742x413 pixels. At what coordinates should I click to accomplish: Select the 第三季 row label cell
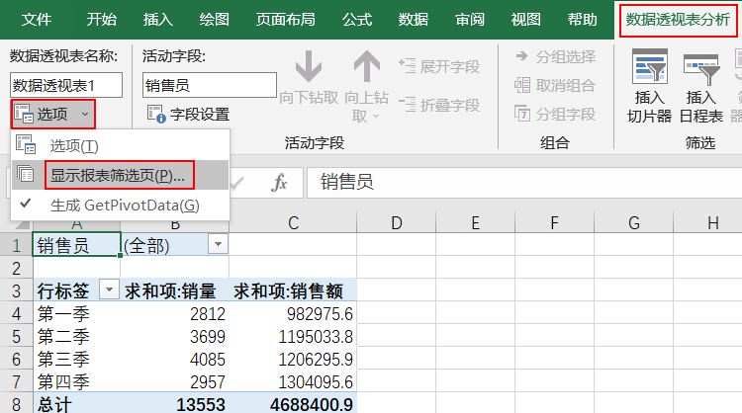click(x=76, y=359)
